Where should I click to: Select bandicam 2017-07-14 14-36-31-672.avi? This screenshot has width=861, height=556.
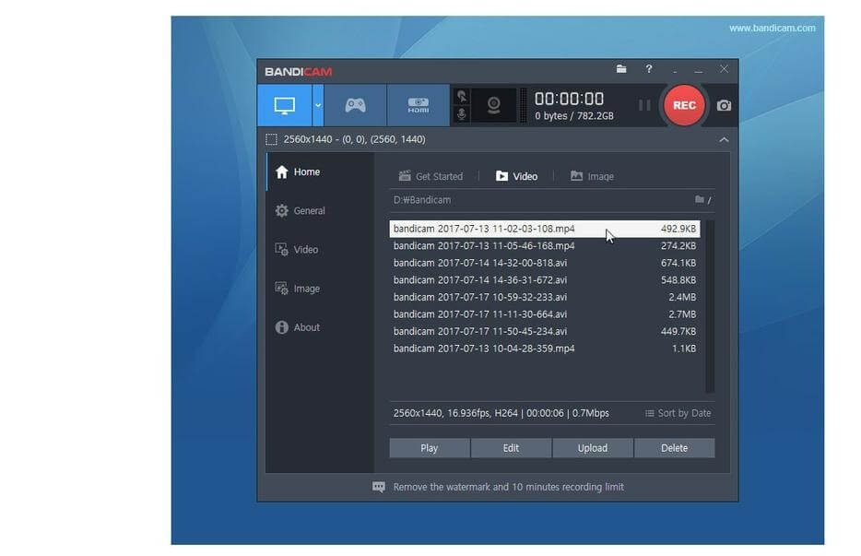click(x=545, y=280)
